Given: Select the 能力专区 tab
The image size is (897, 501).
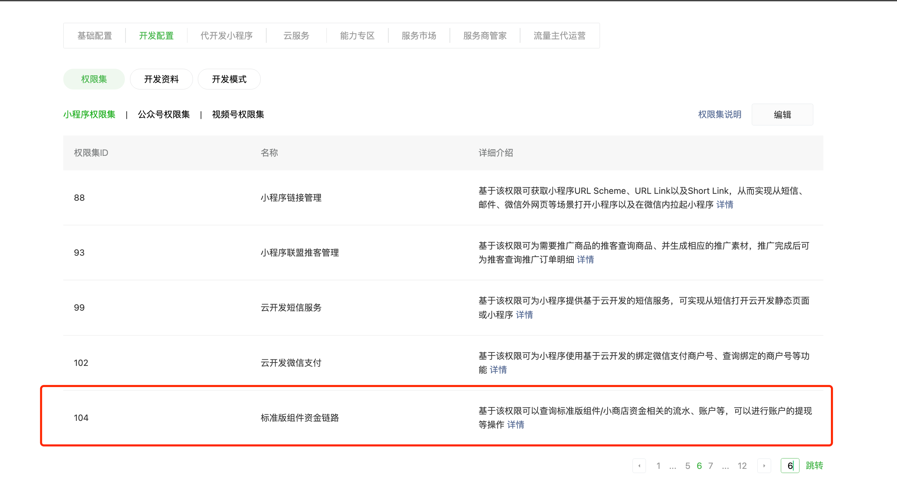Looking at the screenshot, I should tap(357, 36).
